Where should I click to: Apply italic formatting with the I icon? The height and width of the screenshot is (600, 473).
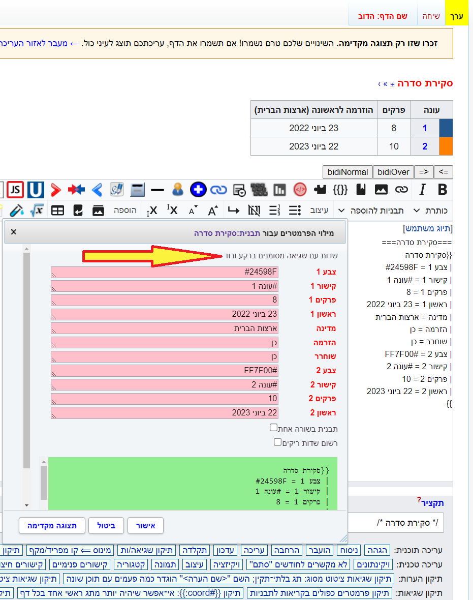(422, 190)
